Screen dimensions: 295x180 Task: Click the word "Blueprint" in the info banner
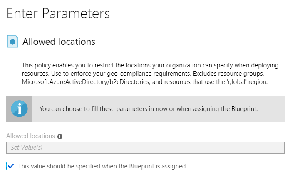coord(243,109)
